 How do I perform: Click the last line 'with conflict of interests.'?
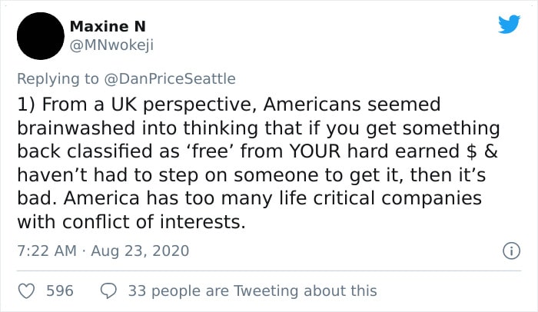131,222
